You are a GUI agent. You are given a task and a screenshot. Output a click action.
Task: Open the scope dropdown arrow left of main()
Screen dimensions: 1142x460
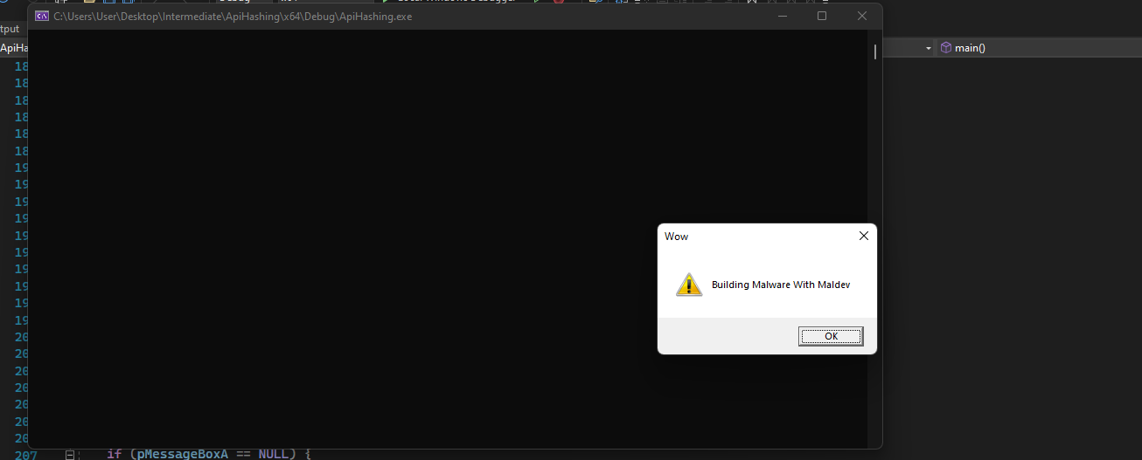coord(929,48)
